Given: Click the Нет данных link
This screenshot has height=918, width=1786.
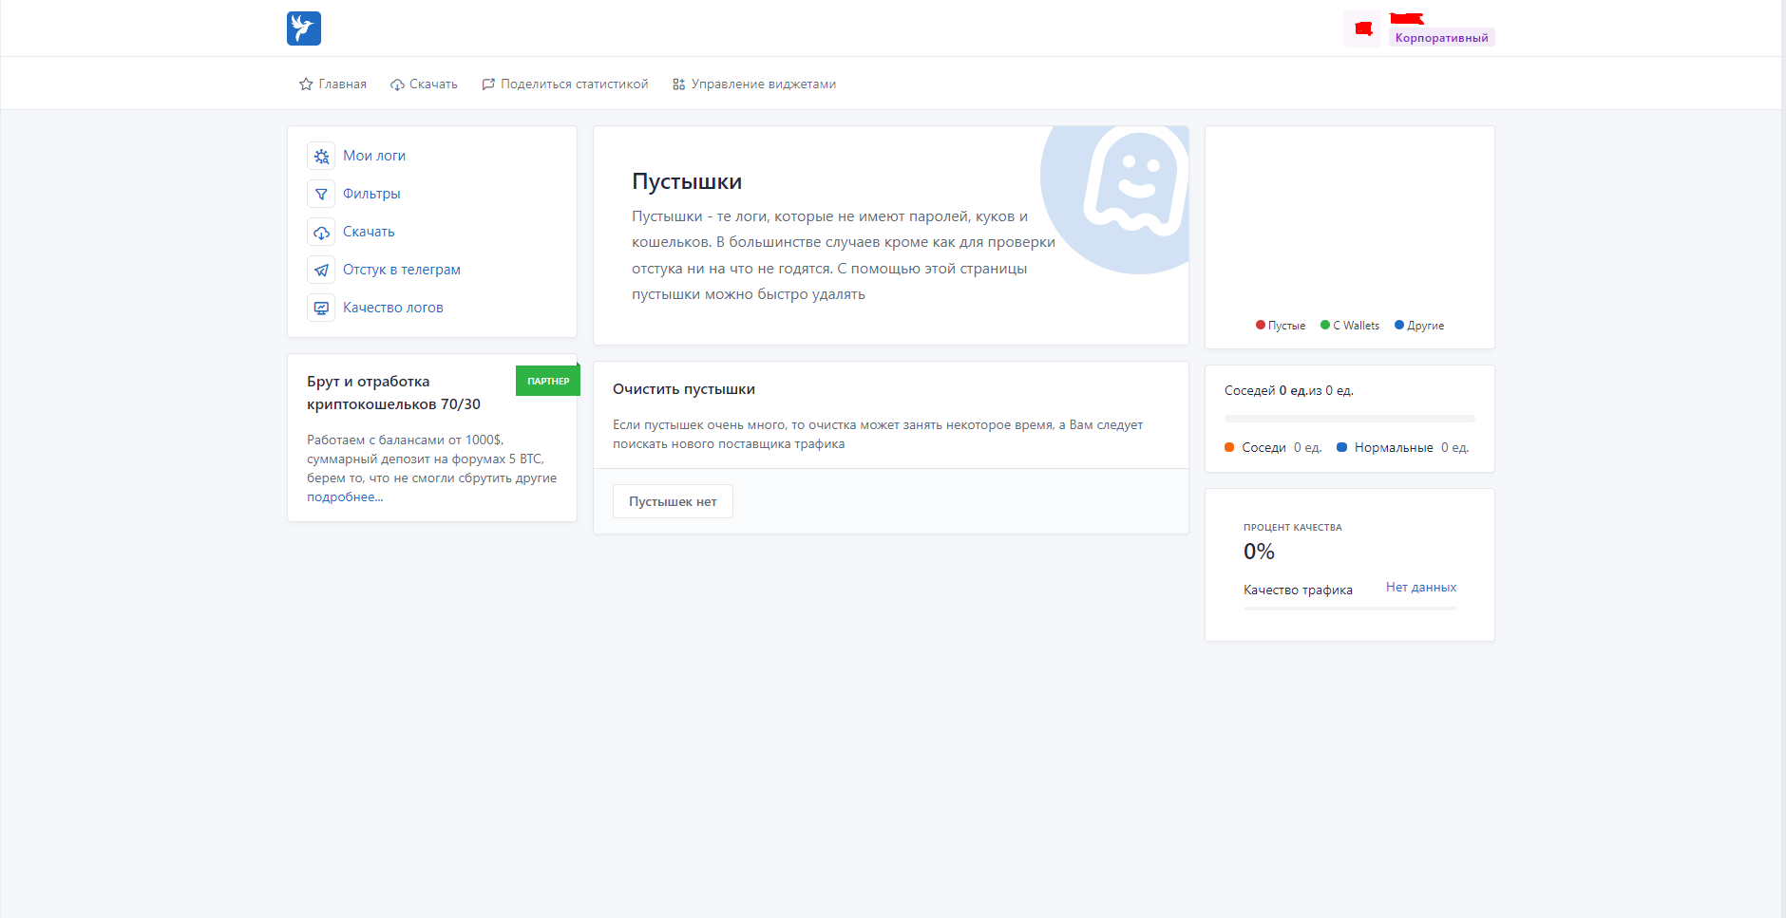Looking at the screenshot, I should click(x=1420, y=588).
